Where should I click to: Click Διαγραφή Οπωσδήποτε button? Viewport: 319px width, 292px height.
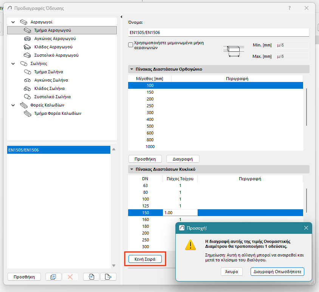click(277, 272)
